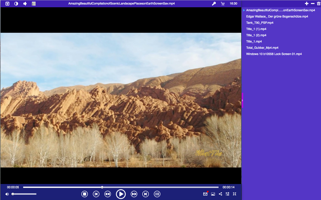Mute the audio with speaker icon
Screen dimensions: 321x200
(7, 194)
